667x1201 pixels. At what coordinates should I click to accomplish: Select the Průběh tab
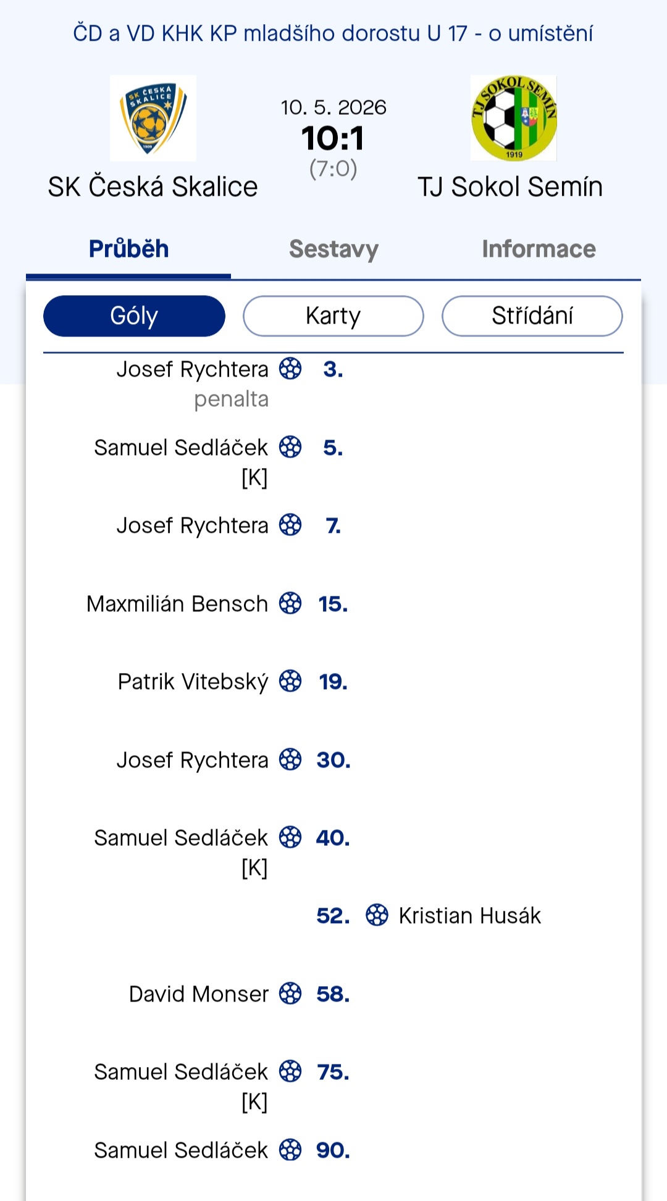tap(128, 249)
